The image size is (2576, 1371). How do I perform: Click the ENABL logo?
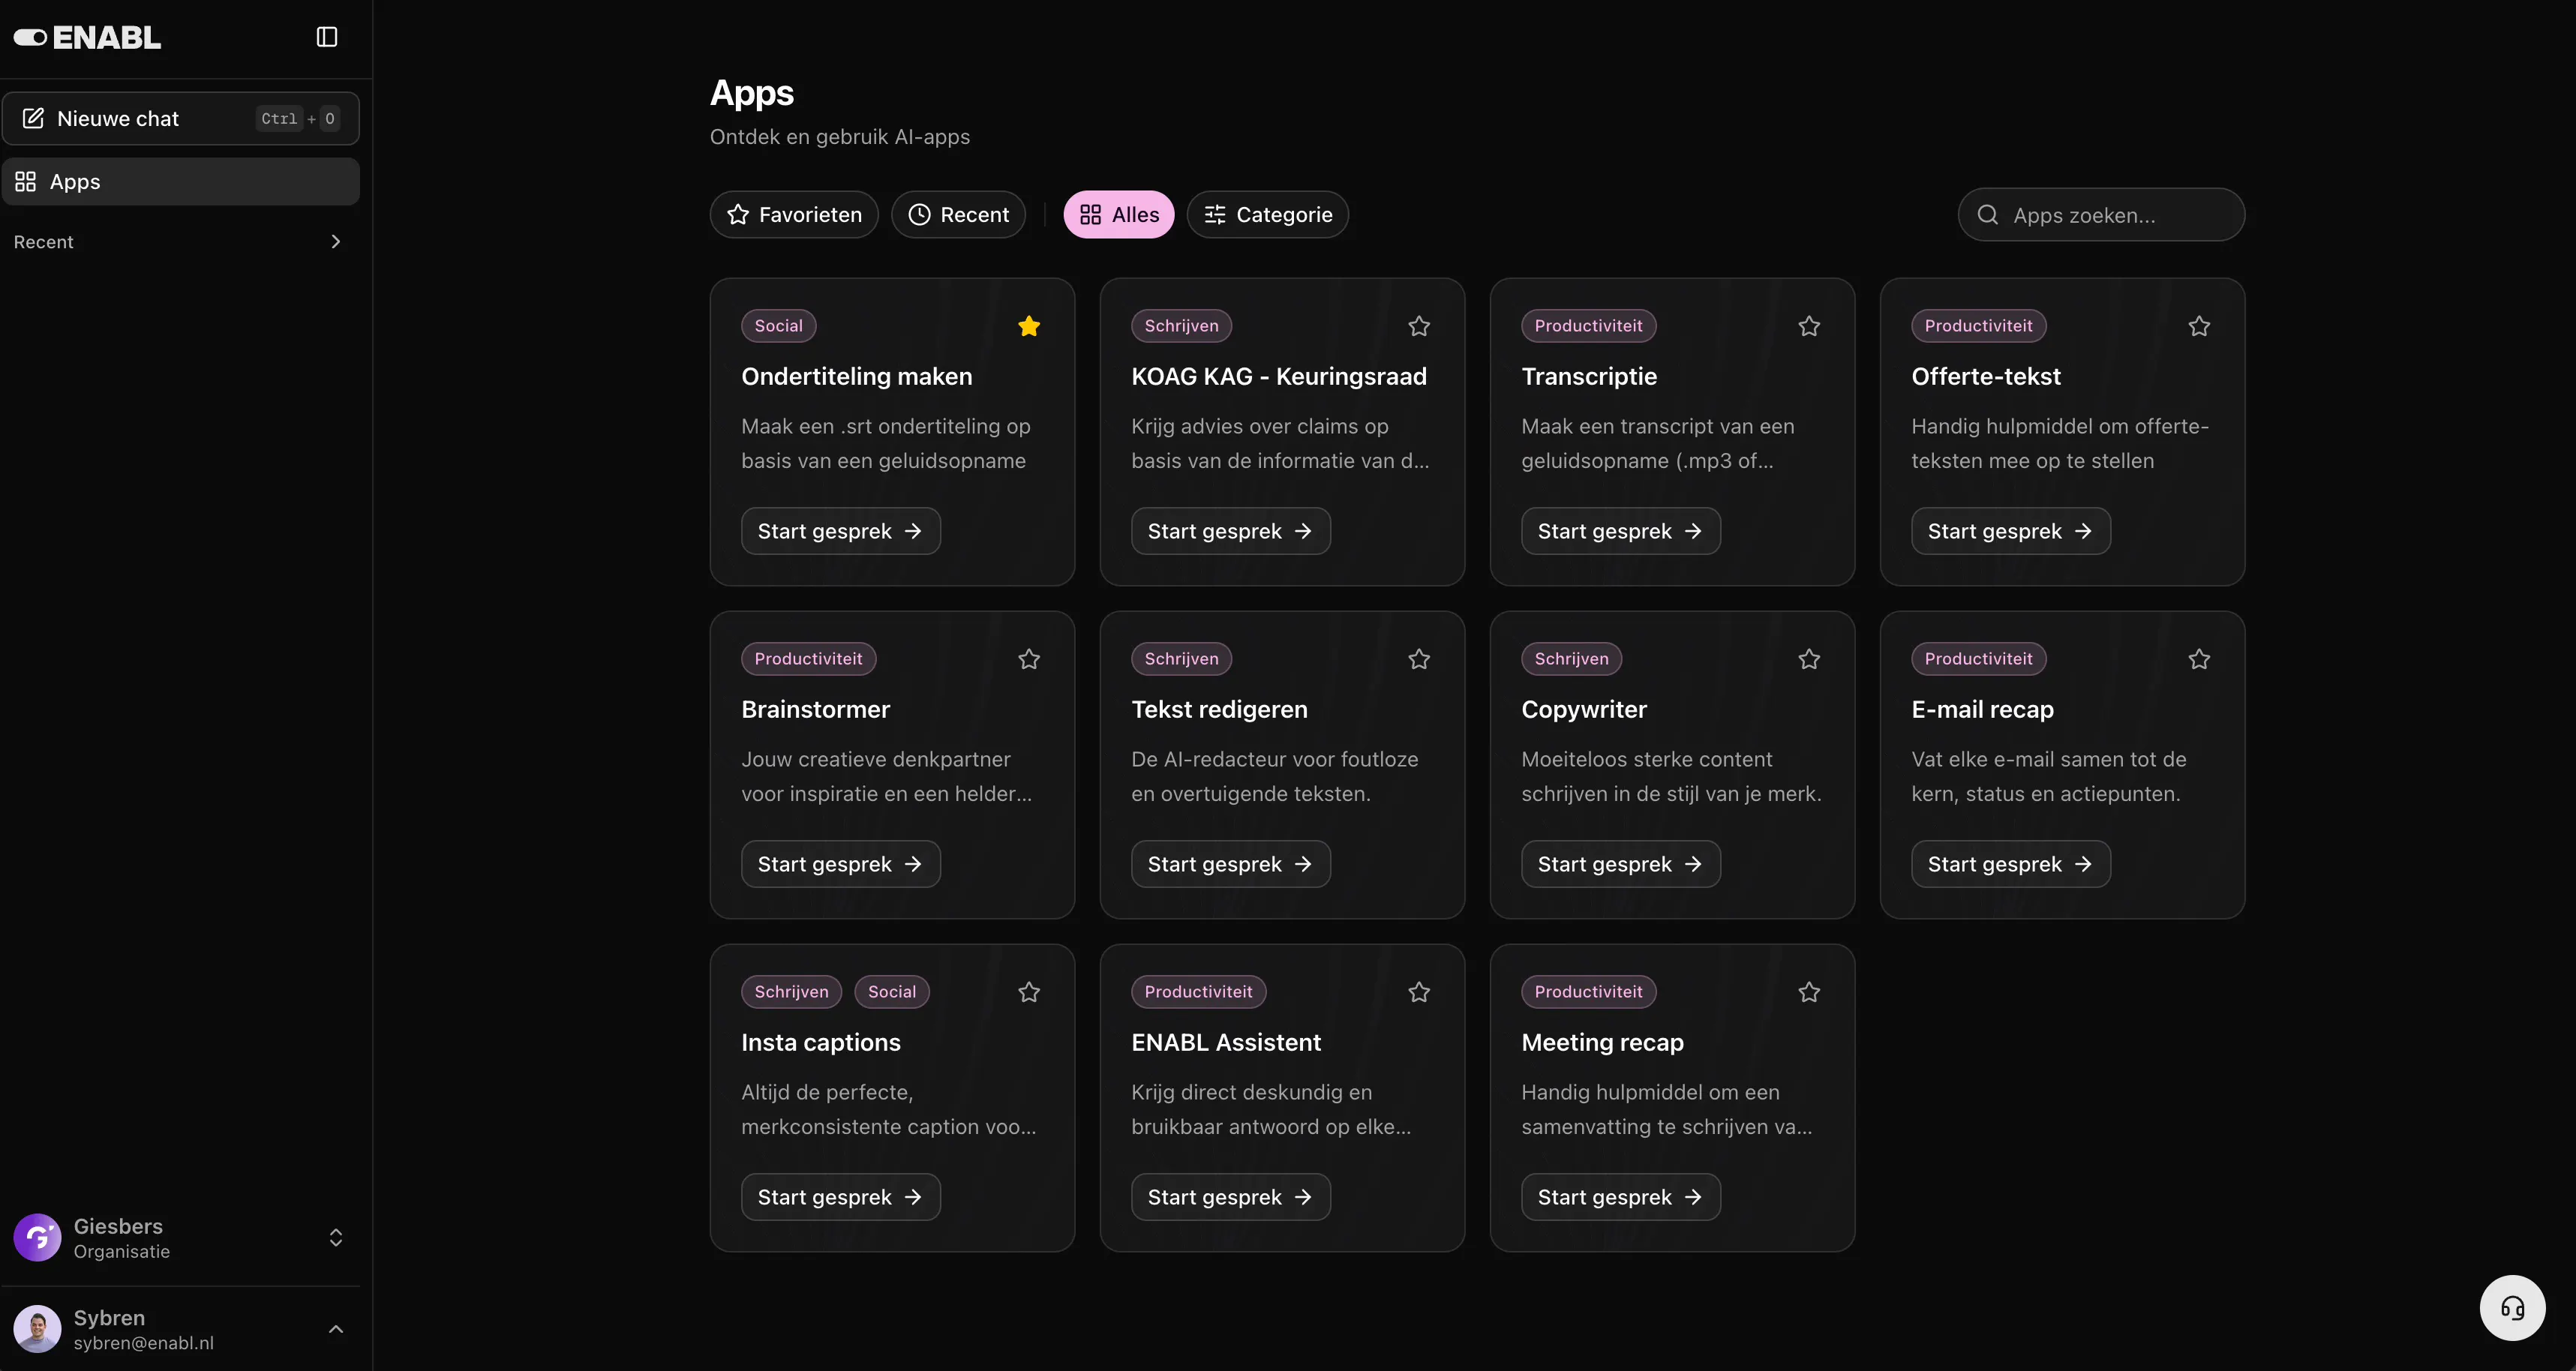tap(87, 38)
